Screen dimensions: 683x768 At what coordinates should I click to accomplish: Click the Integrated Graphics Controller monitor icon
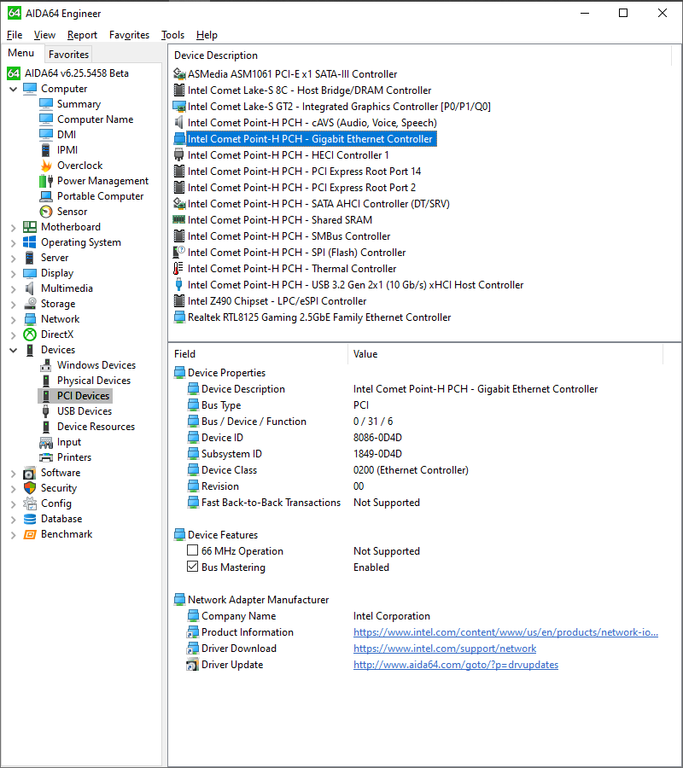click(x=179, y=107)
